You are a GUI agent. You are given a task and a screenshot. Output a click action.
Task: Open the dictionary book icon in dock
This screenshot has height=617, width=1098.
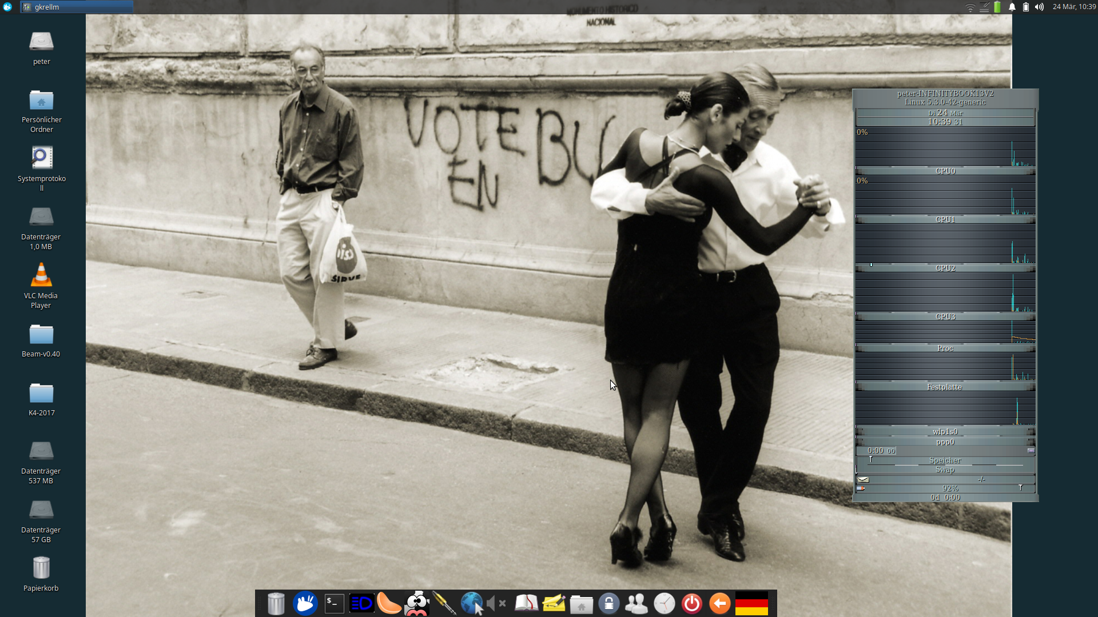[x=526, y=603]
